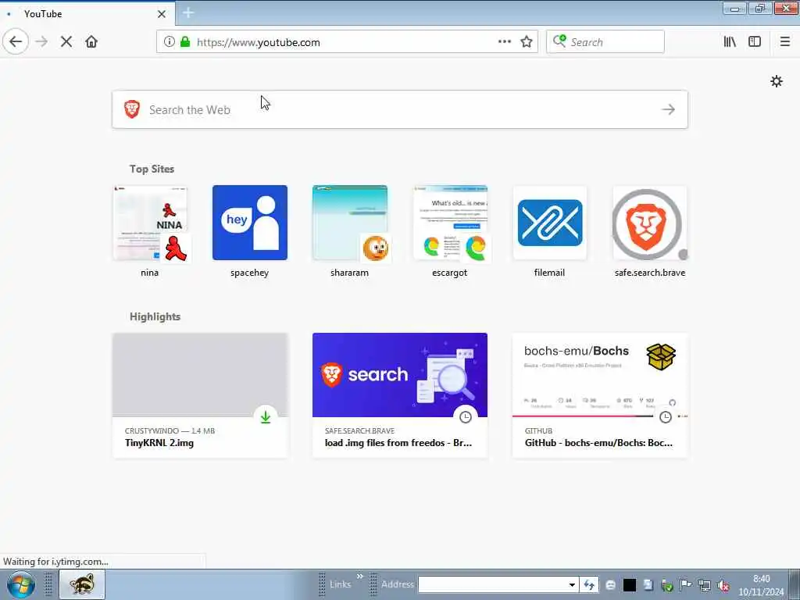Open the Firefox hamburger menu
This screenshot has height=600, width=800.
[784, 42]
